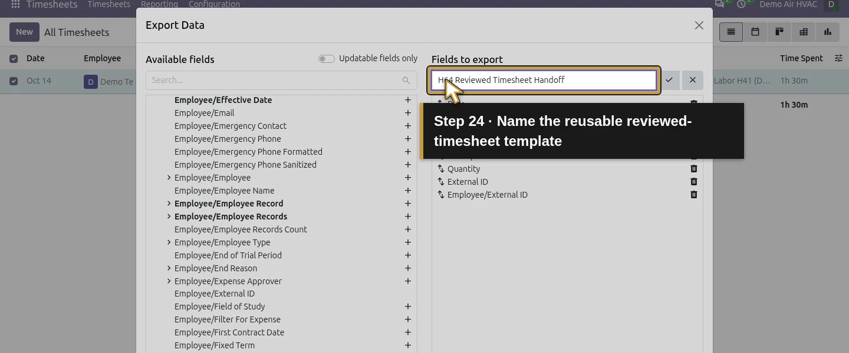Open the Reporting menu
This screenshot has height=353, width=849.
pos(159,4)
